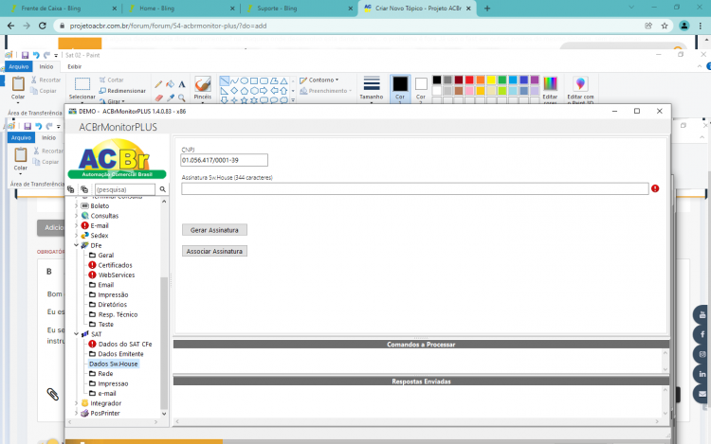
Task: Bookmark page with the star icon
Action: [665, 26]
